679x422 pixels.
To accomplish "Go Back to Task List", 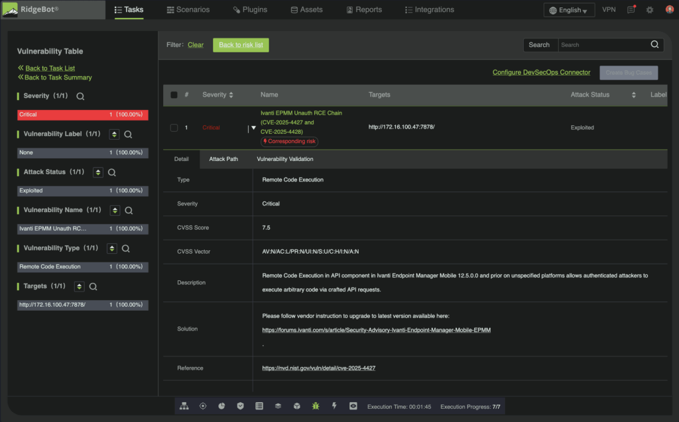I will click(50, 68).
